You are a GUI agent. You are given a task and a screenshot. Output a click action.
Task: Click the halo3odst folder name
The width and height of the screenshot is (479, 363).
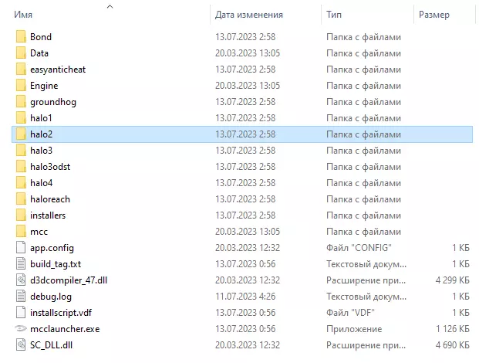point(50,167)
